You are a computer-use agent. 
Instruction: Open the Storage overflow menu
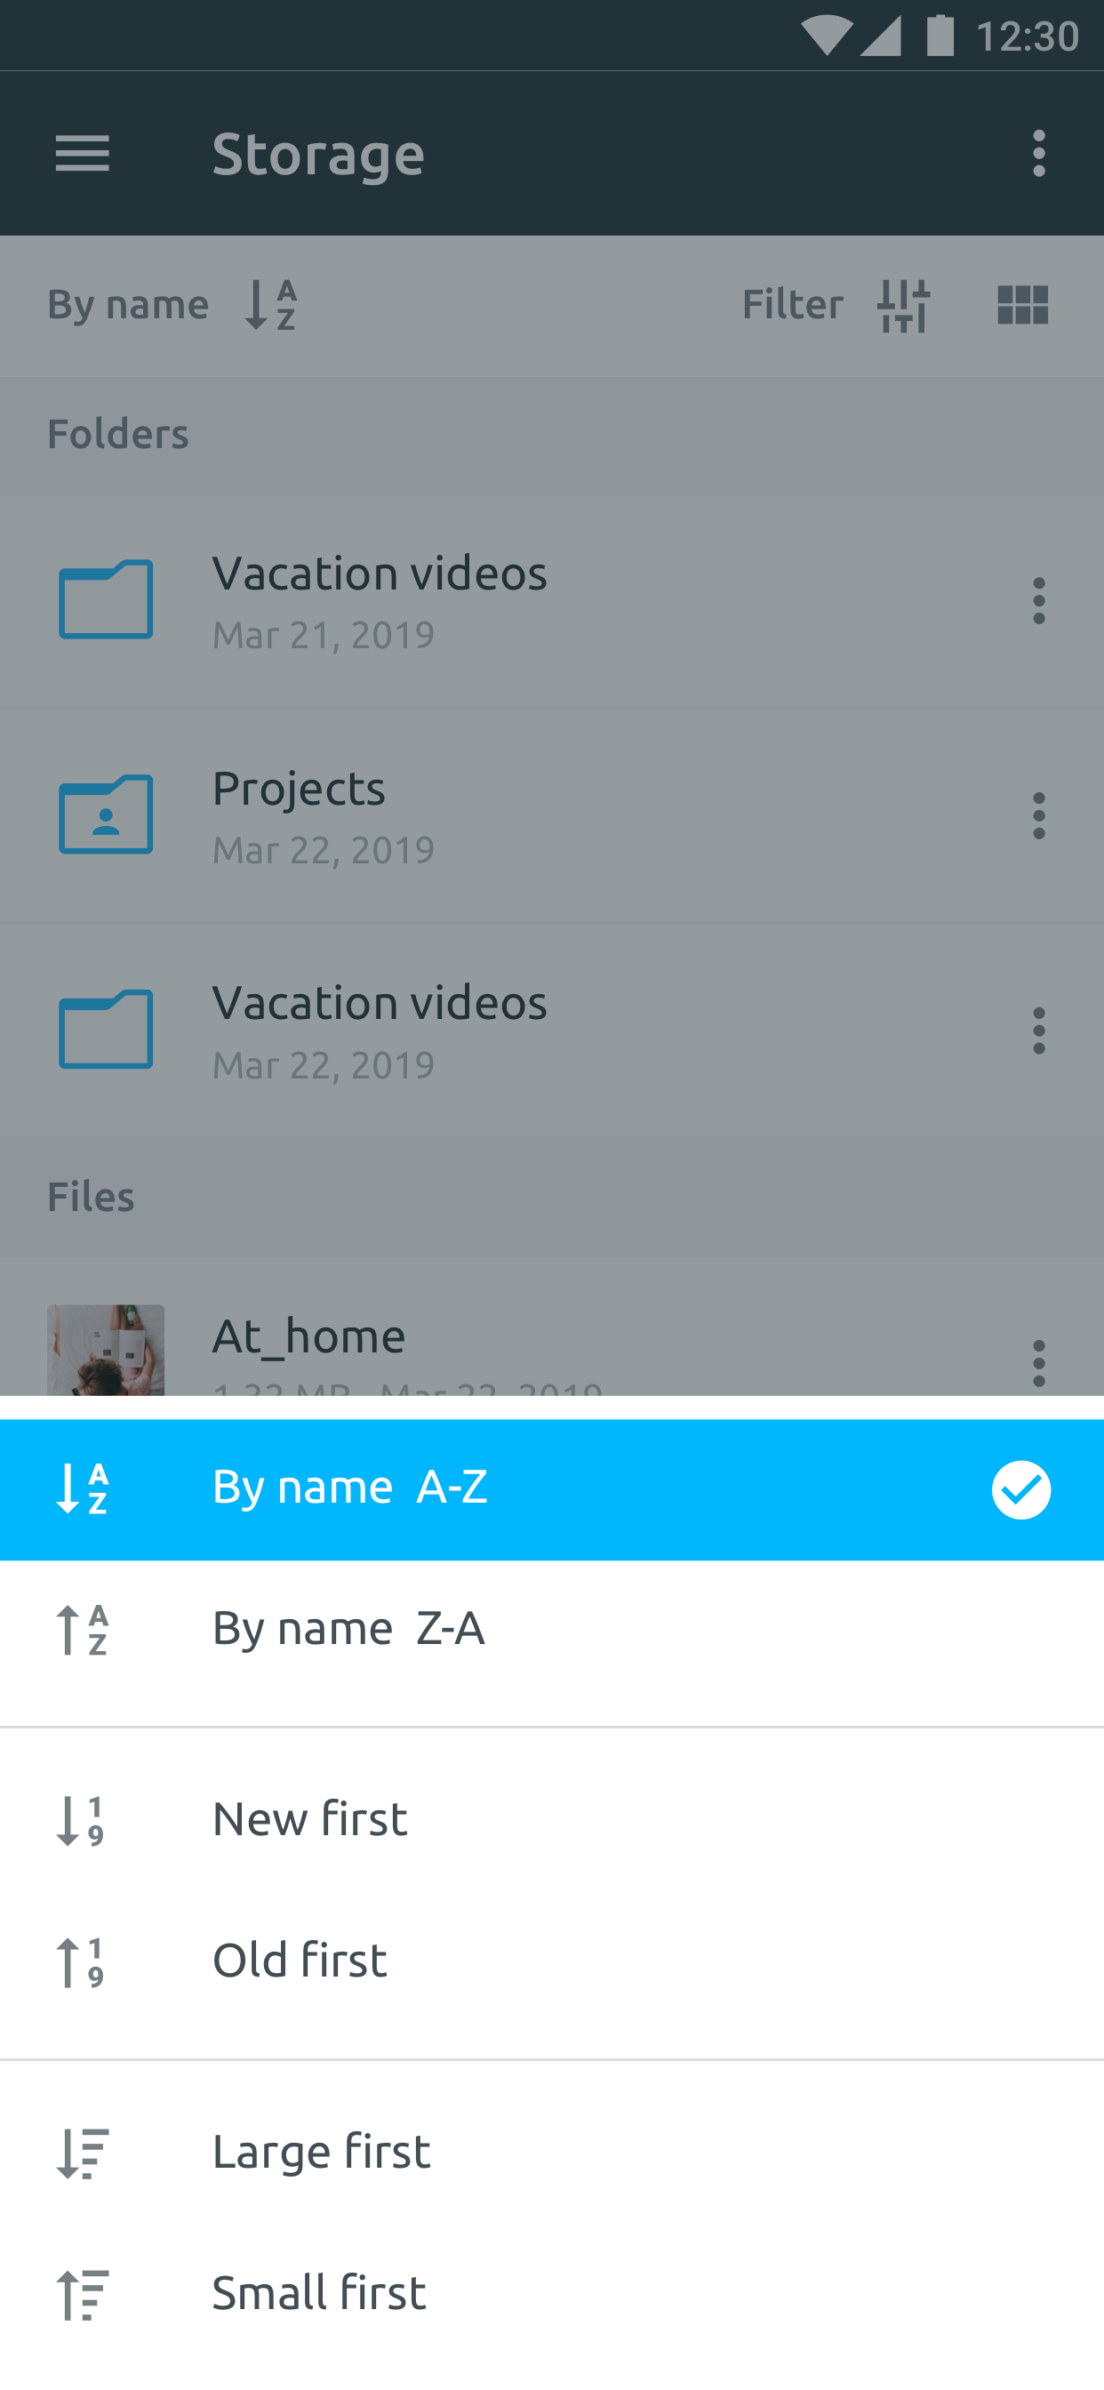1038,153
